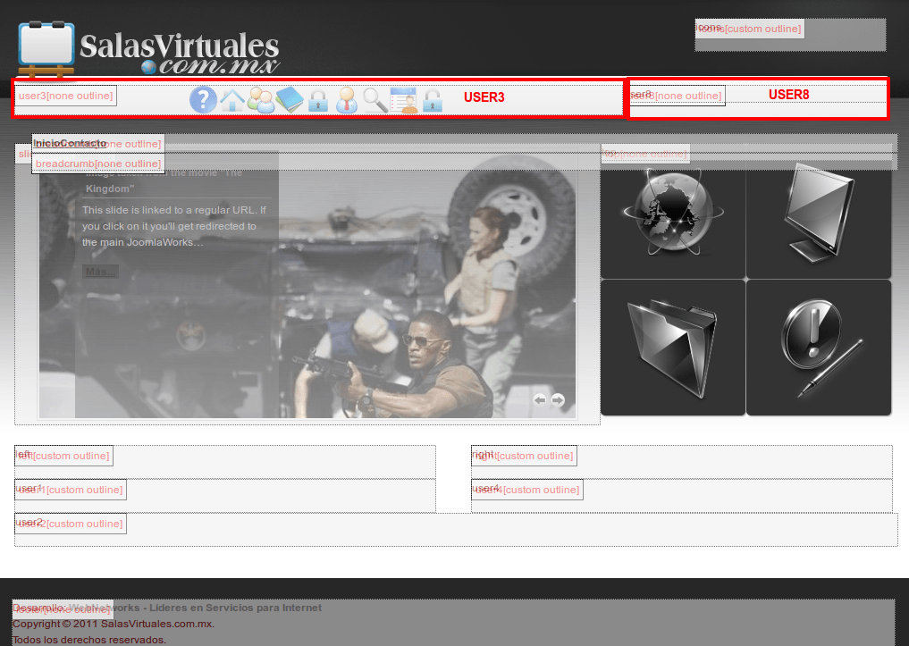Viewport: 909px width, 646px height.
Task: Click the 'user8[none outline]' position label
Action: (678, 96)
